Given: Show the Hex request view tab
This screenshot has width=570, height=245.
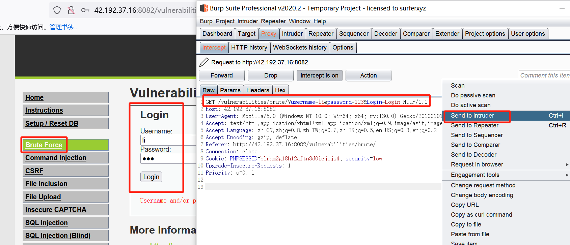Looking at the screenshot, I should coord(280,90).
